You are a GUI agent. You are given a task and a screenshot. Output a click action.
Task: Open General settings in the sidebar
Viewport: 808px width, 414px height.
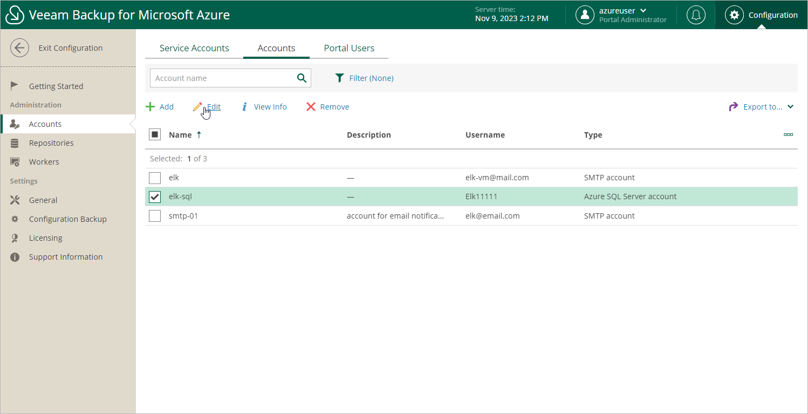[43, 200]
